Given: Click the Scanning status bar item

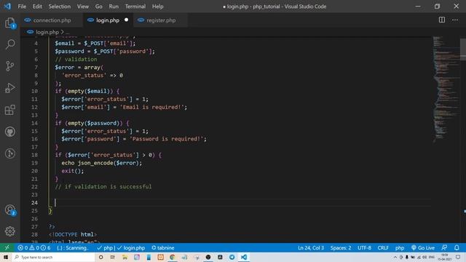Looking at the screenshot, I should click(73, 247).
